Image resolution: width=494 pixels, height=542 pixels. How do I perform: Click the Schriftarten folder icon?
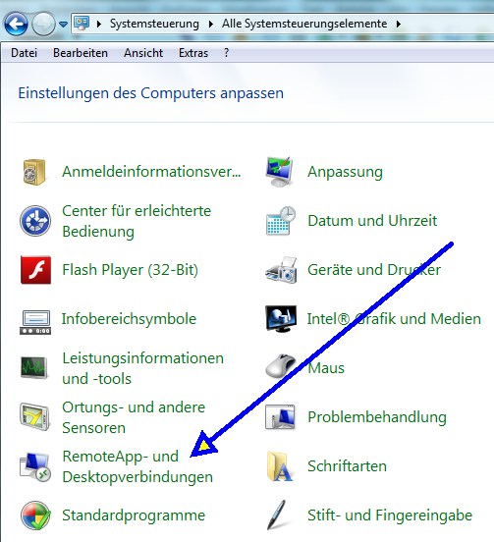(x=280, y=466)
